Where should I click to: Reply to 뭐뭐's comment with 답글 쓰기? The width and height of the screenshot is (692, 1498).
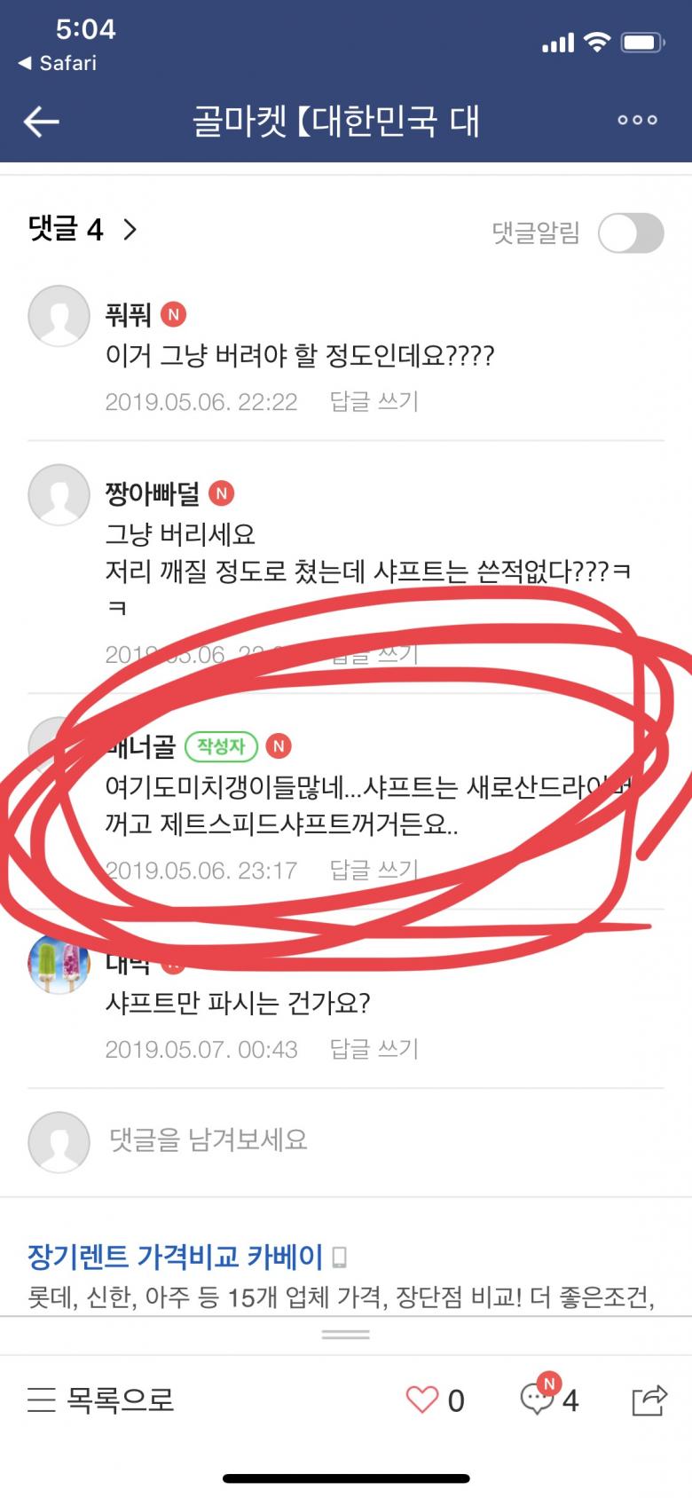tap(374, 401)
